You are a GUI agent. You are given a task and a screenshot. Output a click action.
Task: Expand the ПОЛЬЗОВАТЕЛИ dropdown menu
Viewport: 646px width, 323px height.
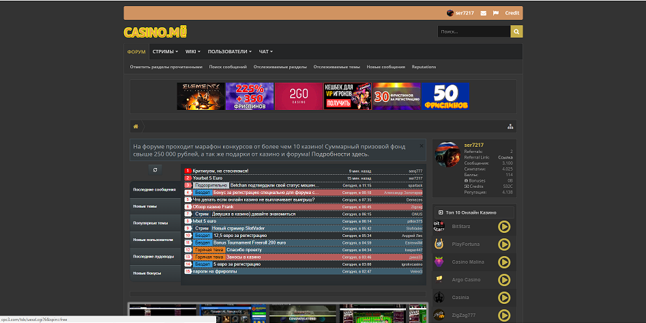coord(230,52)
